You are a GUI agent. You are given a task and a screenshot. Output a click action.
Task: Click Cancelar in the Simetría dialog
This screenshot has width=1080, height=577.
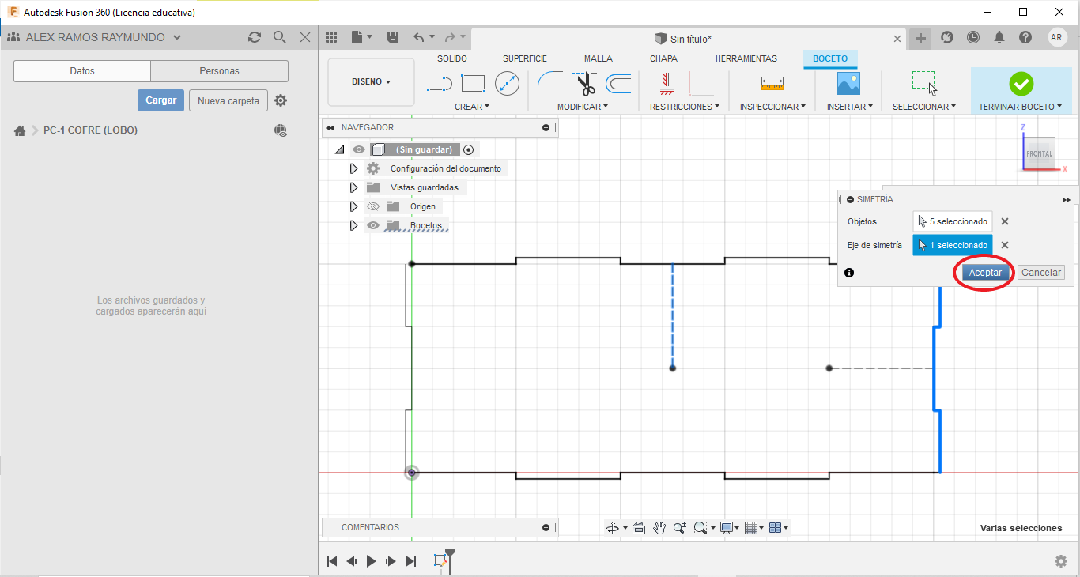pyautogui.click(x=1040, y=273)
